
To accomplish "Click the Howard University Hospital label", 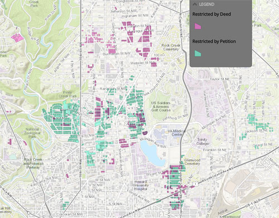I will [x=141, y=185].
